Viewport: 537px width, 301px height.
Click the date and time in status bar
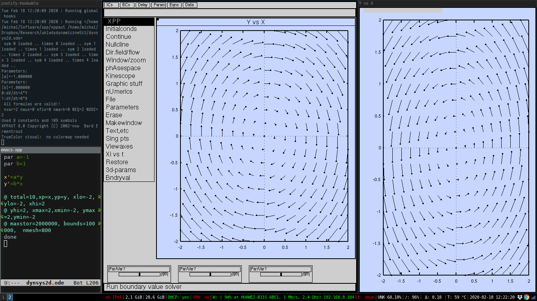click(x=493, y=297)
